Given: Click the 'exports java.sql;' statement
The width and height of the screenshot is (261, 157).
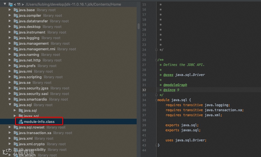Looking at the screenshot, I should click(x=182, y=125).
